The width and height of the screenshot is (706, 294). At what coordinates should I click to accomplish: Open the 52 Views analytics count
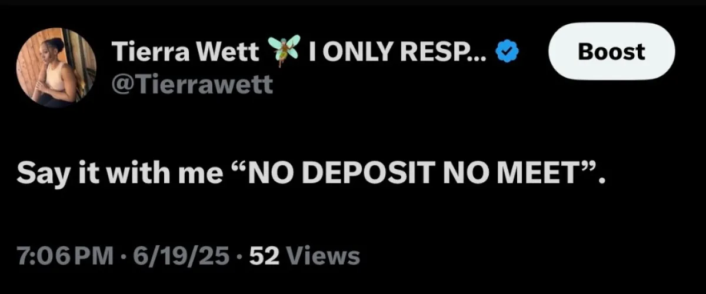(305, 256)
